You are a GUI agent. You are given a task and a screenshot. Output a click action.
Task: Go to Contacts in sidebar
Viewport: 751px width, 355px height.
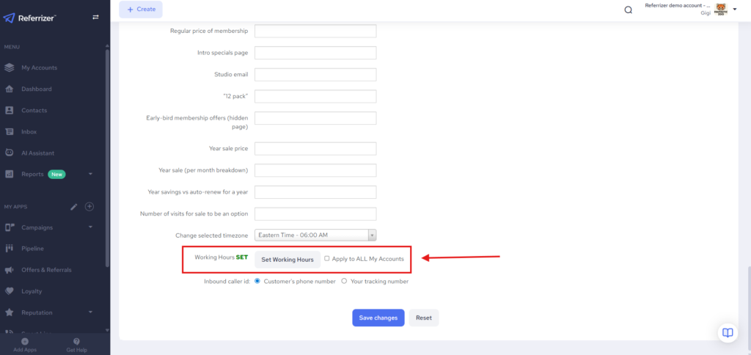tap(34, 110)
